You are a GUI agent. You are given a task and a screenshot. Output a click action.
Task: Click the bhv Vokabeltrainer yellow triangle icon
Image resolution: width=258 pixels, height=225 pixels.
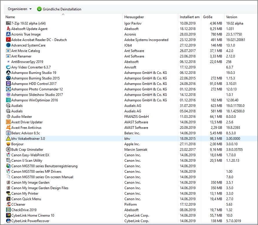pyautogui.click(x=8, y=138)
